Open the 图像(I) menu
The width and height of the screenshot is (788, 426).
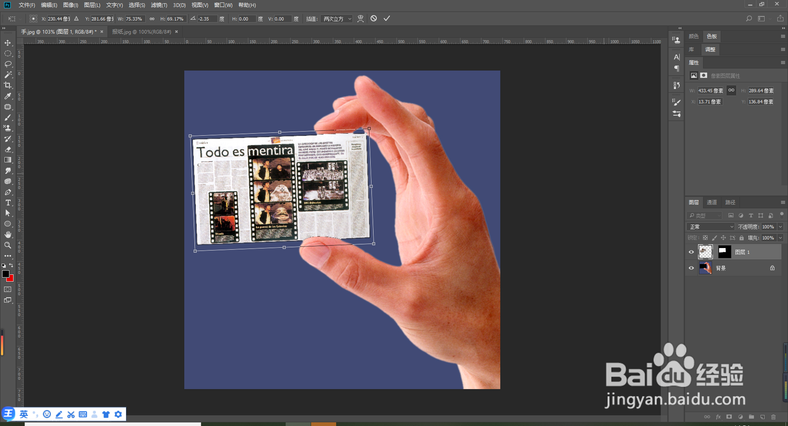[x=71, y=5]
